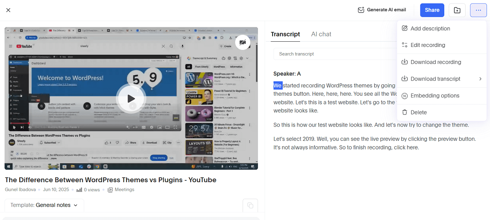Play the recording video
Viewport: 490px width, 220px height.
[131, 99]
